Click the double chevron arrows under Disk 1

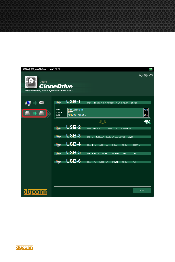103,122
